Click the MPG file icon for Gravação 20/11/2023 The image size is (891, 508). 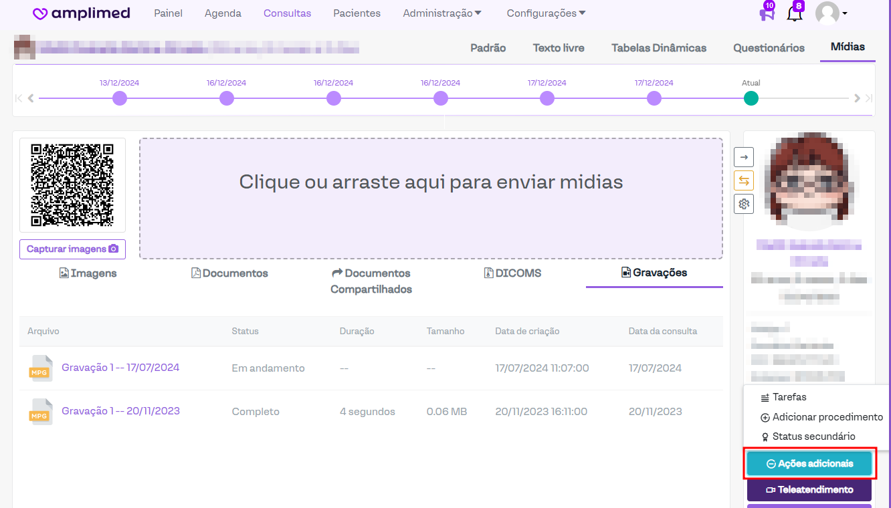coord(40,412)
